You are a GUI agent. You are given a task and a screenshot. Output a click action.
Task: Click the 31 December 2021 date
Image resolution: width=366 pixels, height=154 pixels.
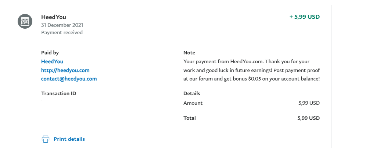click(x=62, y=25)
